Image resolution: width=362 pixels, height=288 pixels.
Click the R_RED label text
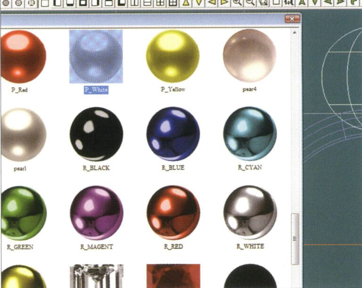click(x=173, y=247)
